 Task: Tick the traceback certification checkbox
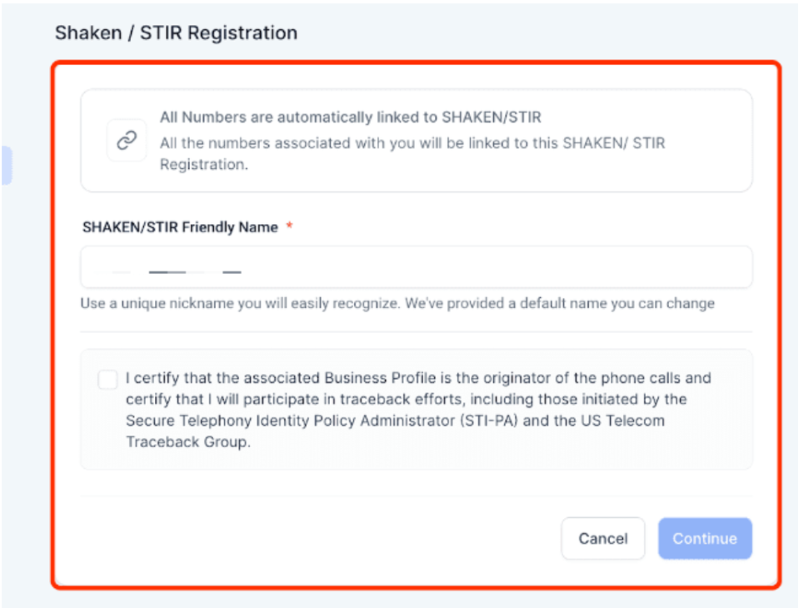(x=107, y=380)
